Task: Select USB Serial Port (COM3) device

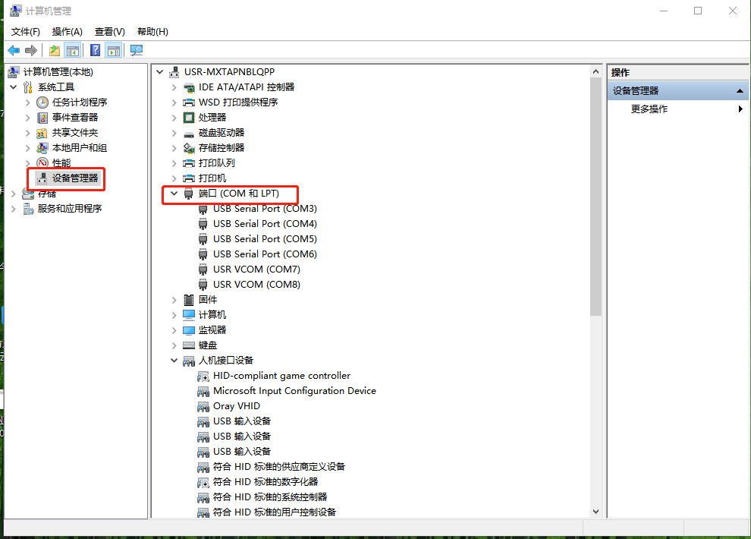Action: click(265, 209)
